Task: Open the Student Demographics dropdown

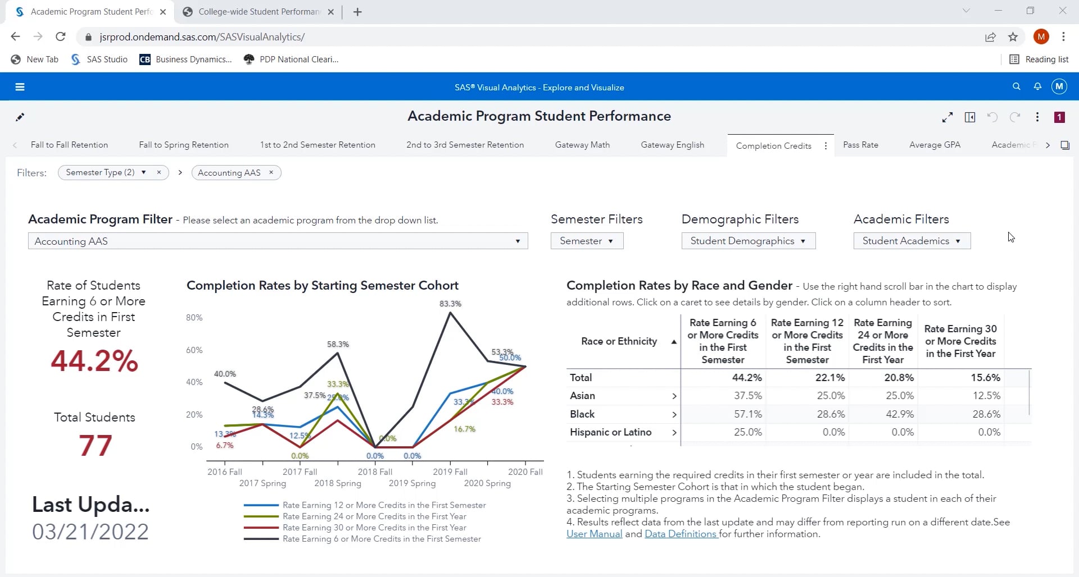Action: click(748, 241)
